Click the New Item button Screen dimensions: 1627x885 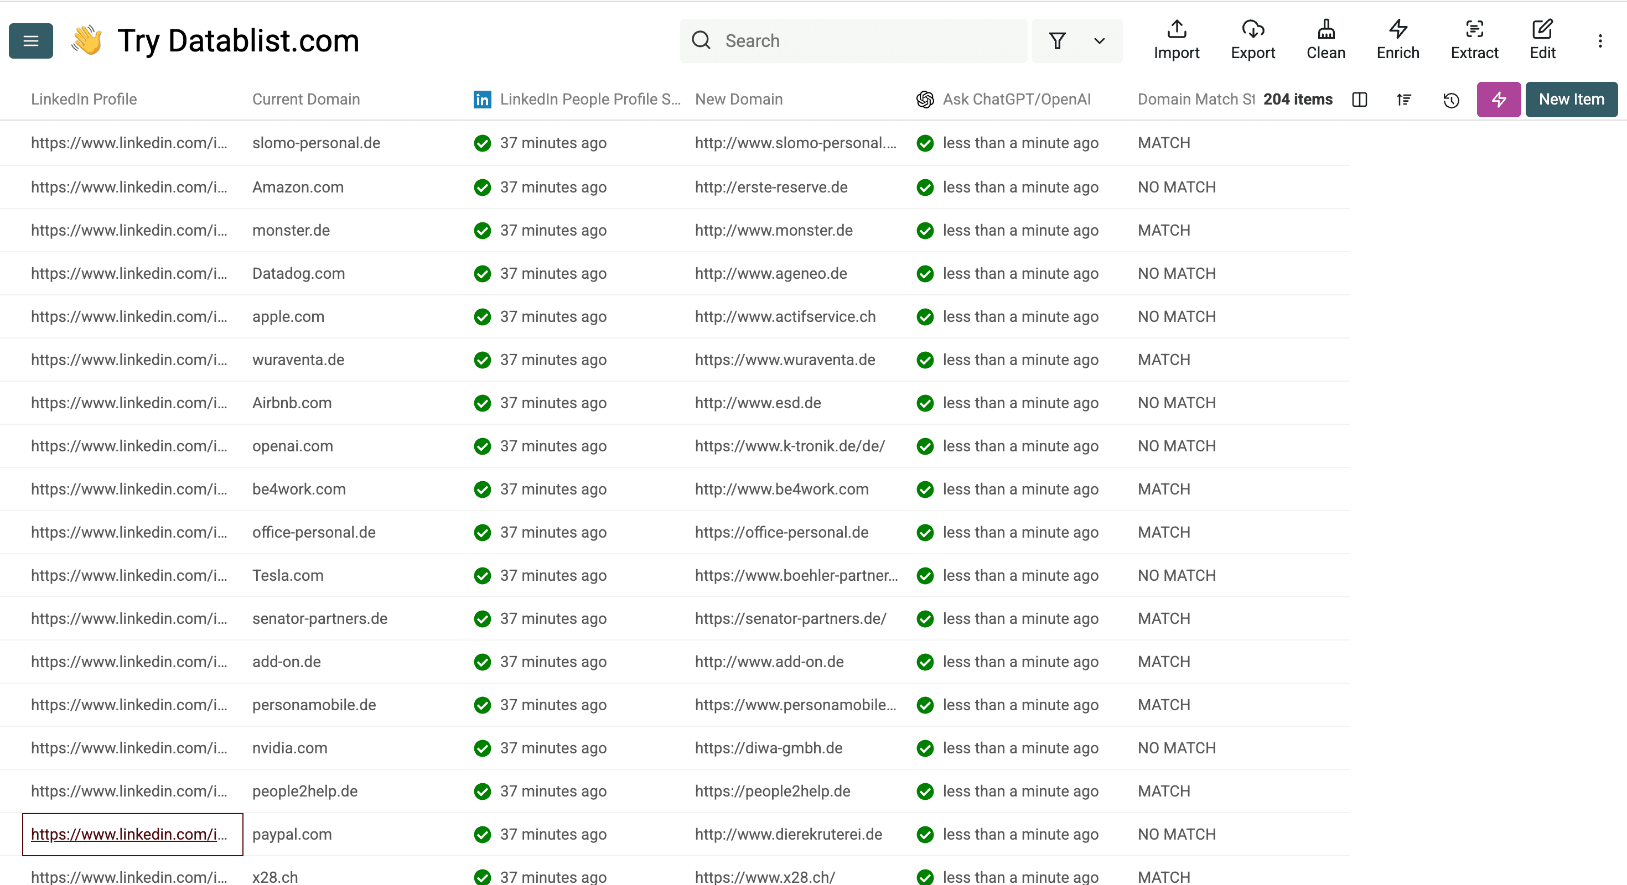click(1571, 100)
